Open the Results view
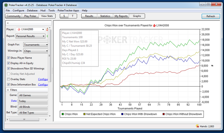This screenshot has height=133, width=224. [89, 16]
